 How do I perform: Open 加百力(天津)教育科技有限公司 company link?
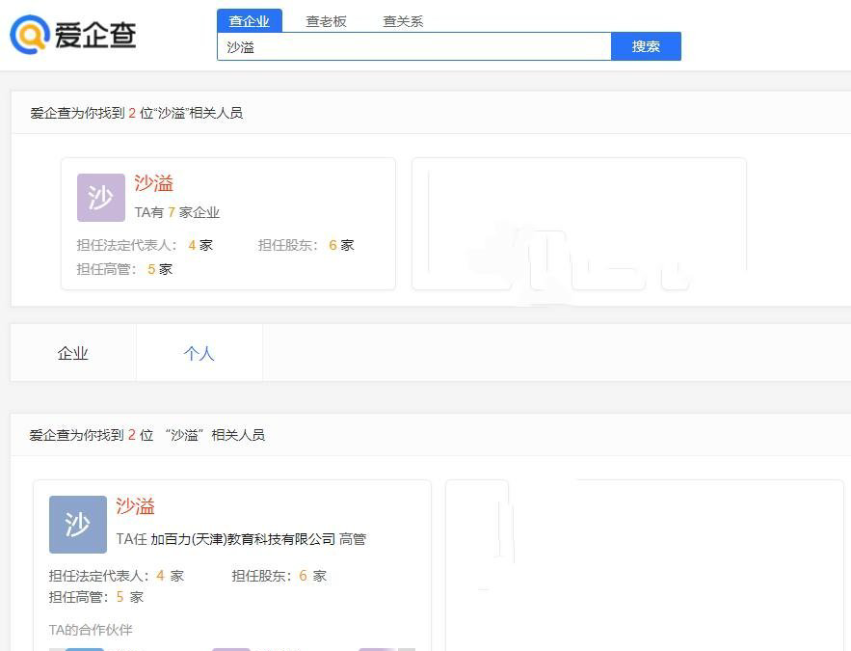tap(243, 539)
